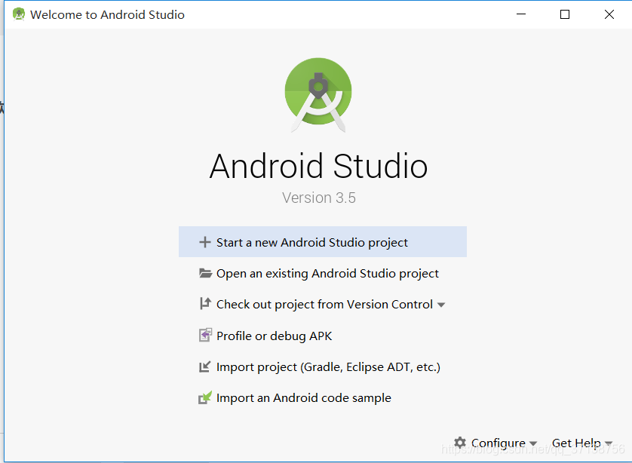
Task: Maximize the Welcome to Android Studio window
Action: pyautogui.click(x=565, y=14)
